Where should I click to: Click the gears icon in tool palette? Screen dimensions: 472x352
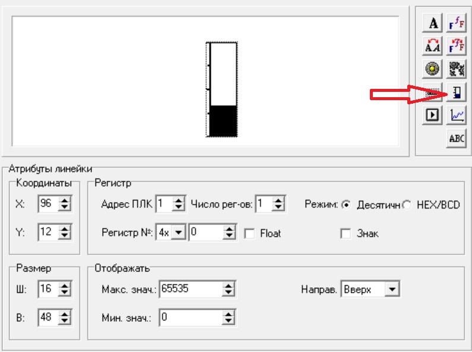click(457, 69)
